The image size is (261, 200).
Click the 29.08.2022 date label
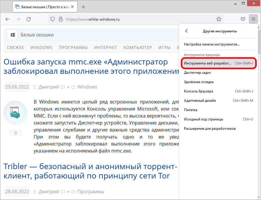(x=17, y=87)
